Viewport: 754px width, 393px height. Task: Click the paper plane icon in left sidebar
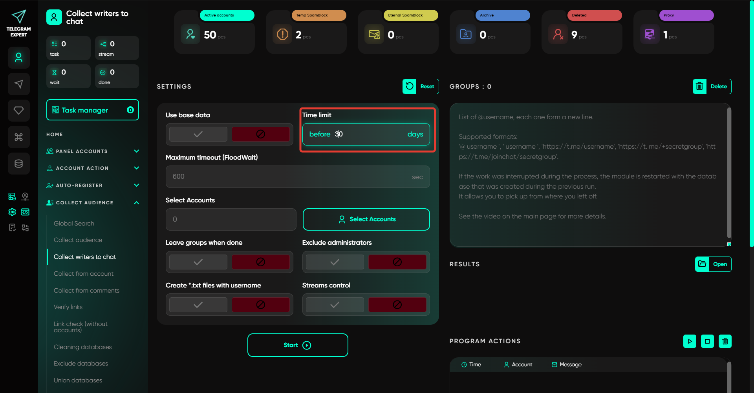click(18, 84)
